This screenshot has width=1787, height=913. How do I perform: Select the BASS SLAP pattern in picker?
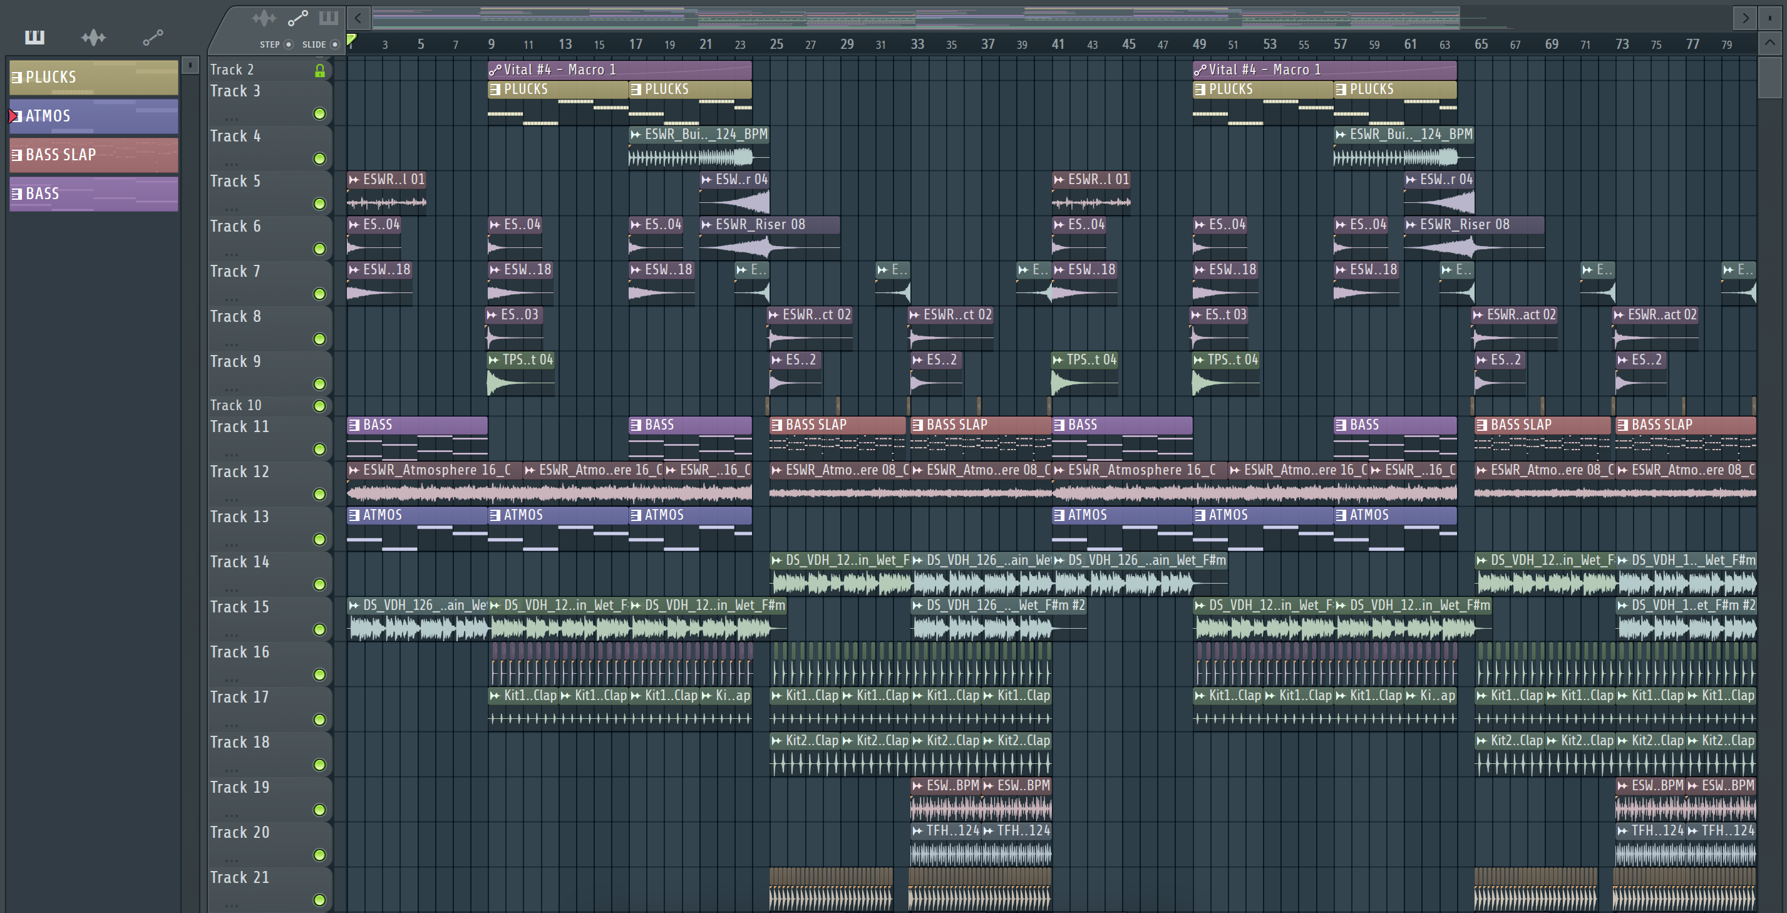pyautogui.click(x=94, y=155)
